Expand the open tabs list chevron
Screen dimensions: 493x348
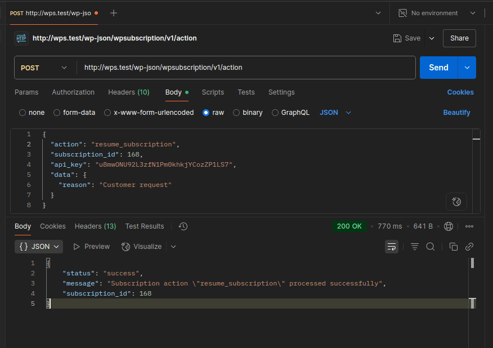pos(378,13)
